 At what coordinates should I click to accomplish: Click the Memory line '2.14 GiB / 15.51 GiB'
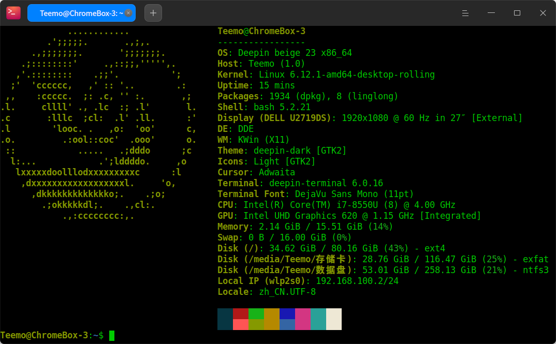click(x=305, y=227)
